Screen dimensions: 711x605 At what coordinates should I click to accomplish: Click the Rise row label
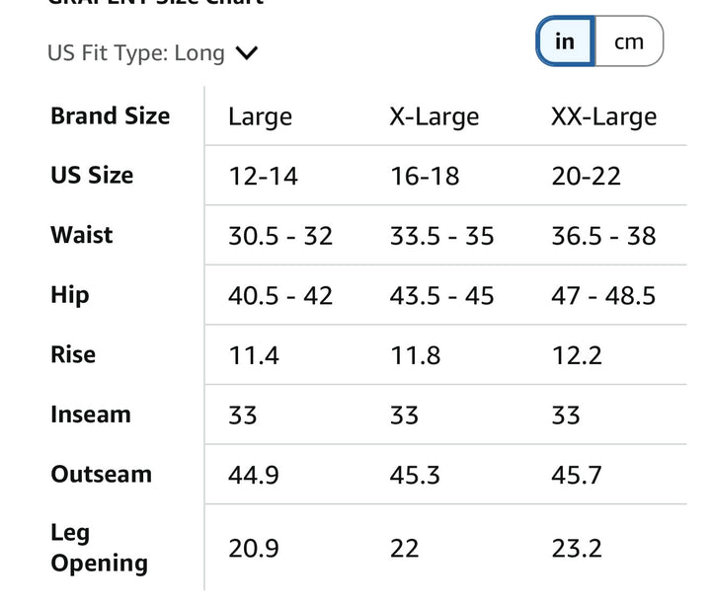[x=73, y=354]
